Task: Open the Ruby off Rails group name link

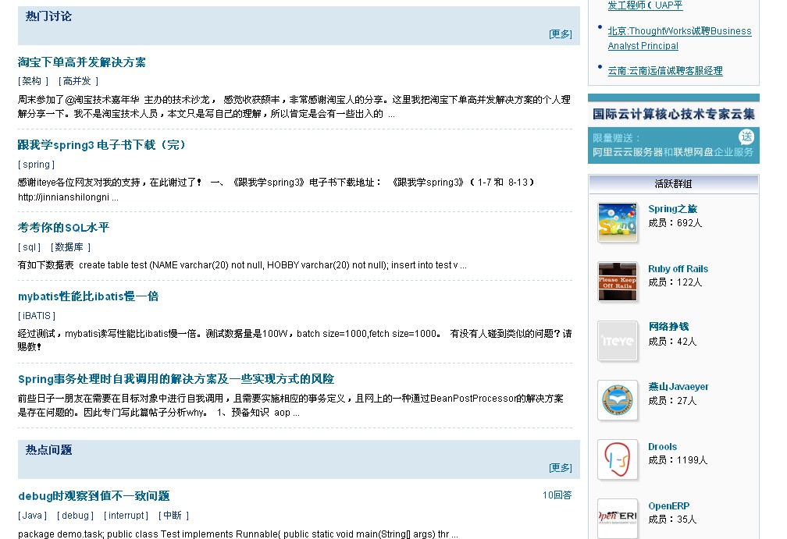Action: [678, 269]
